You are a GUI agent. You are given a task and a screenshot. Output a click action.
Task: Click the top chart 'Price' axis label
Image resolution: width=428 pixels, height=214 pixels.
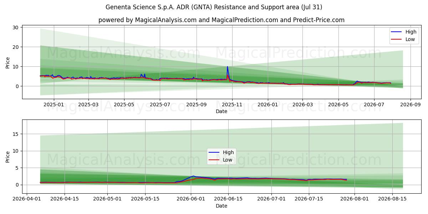point(8,62)
